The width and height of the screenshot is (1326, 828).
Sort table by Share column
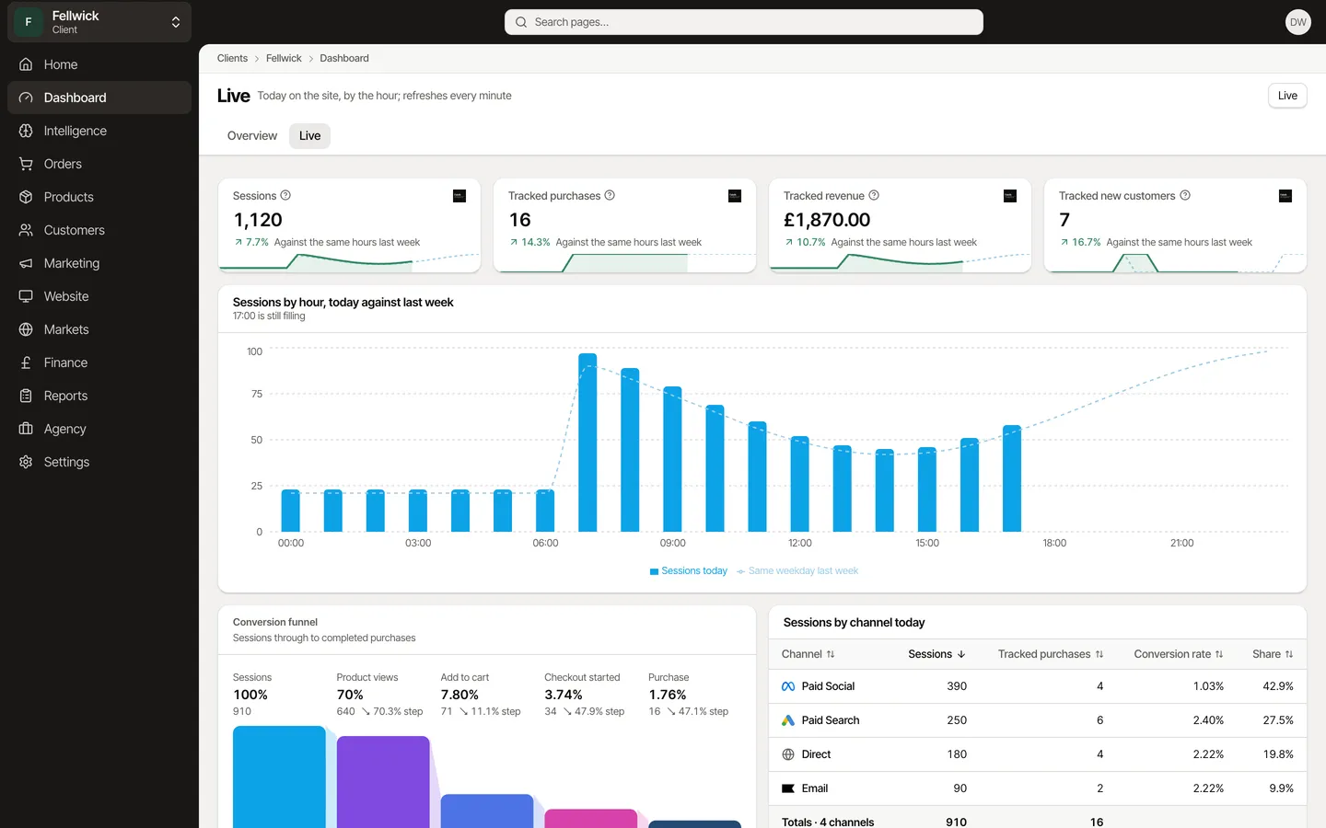[x=1273, y=654]
